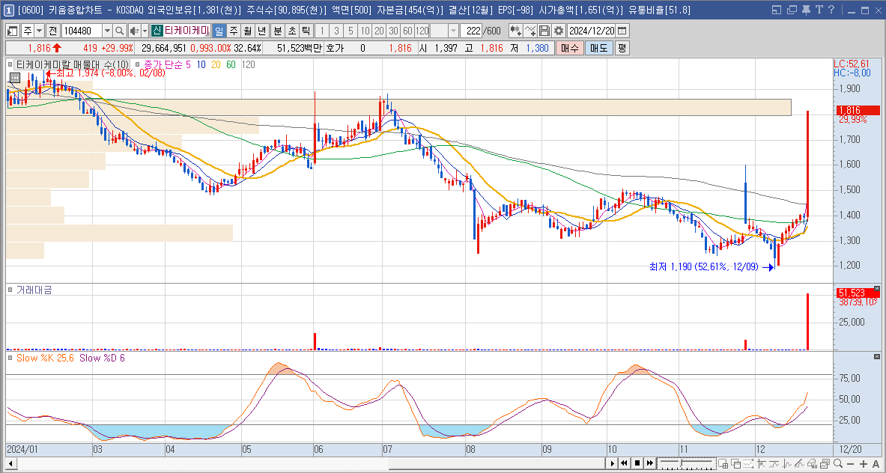
Task: Click the horizontal scrollbar thumb at bottom
Action: (x=496, y=463)
